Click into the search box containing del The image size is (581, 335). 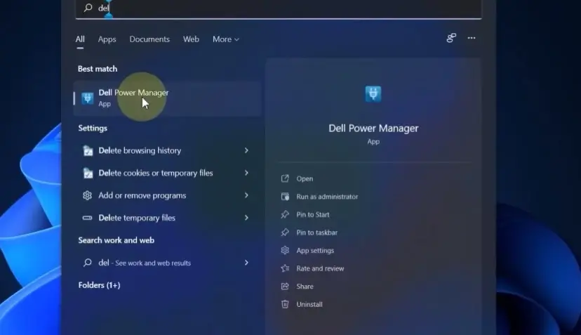coord(279,8)
